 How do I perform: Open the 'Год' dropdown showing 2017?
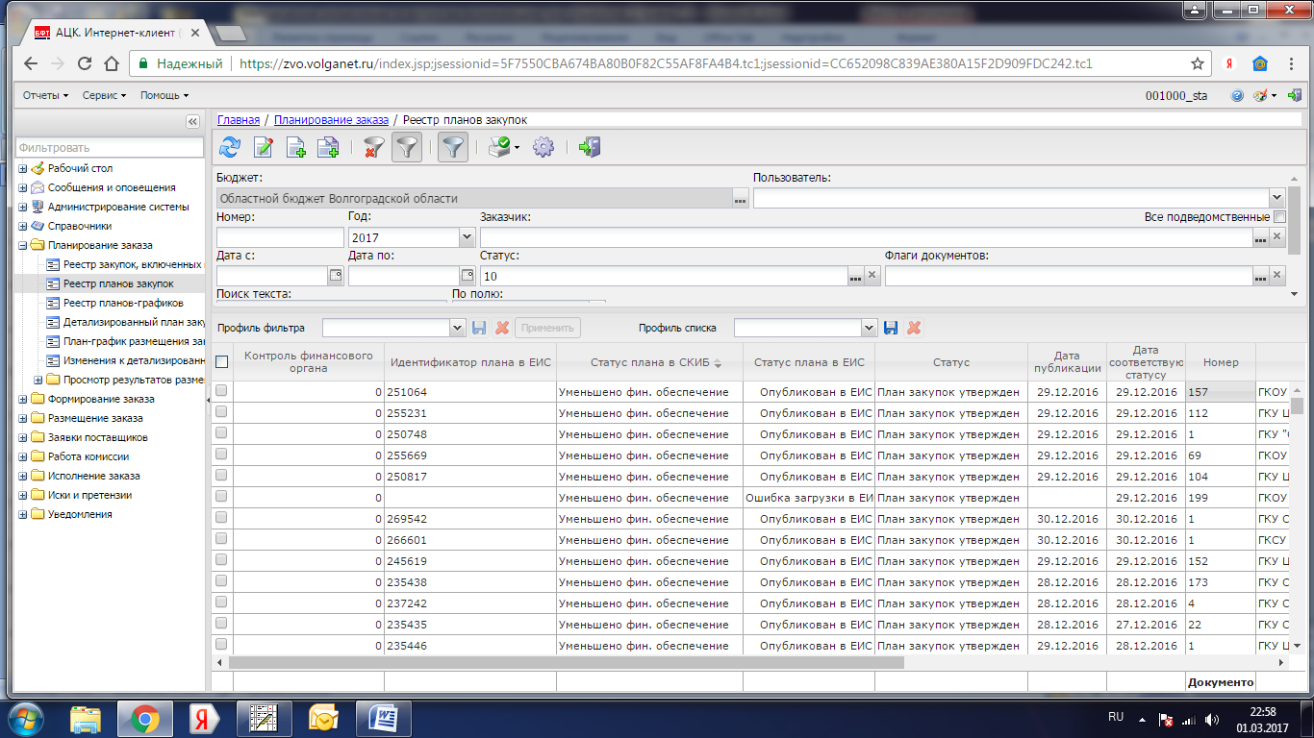tap(467, 237)
